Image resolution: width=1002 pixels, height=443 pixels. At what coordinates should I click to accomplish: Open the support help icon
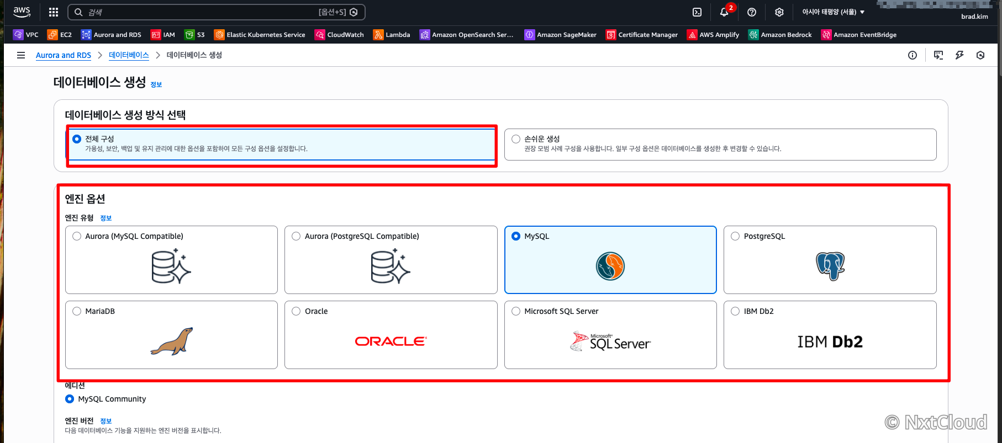click(x=752, y=12)
